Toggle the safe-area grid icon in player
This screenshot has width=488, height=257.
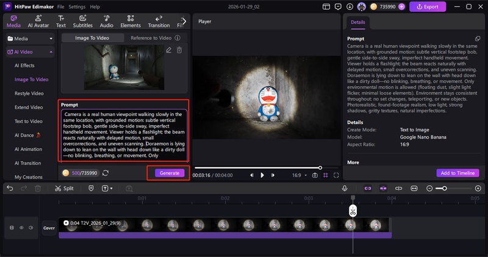coord(326,175)
